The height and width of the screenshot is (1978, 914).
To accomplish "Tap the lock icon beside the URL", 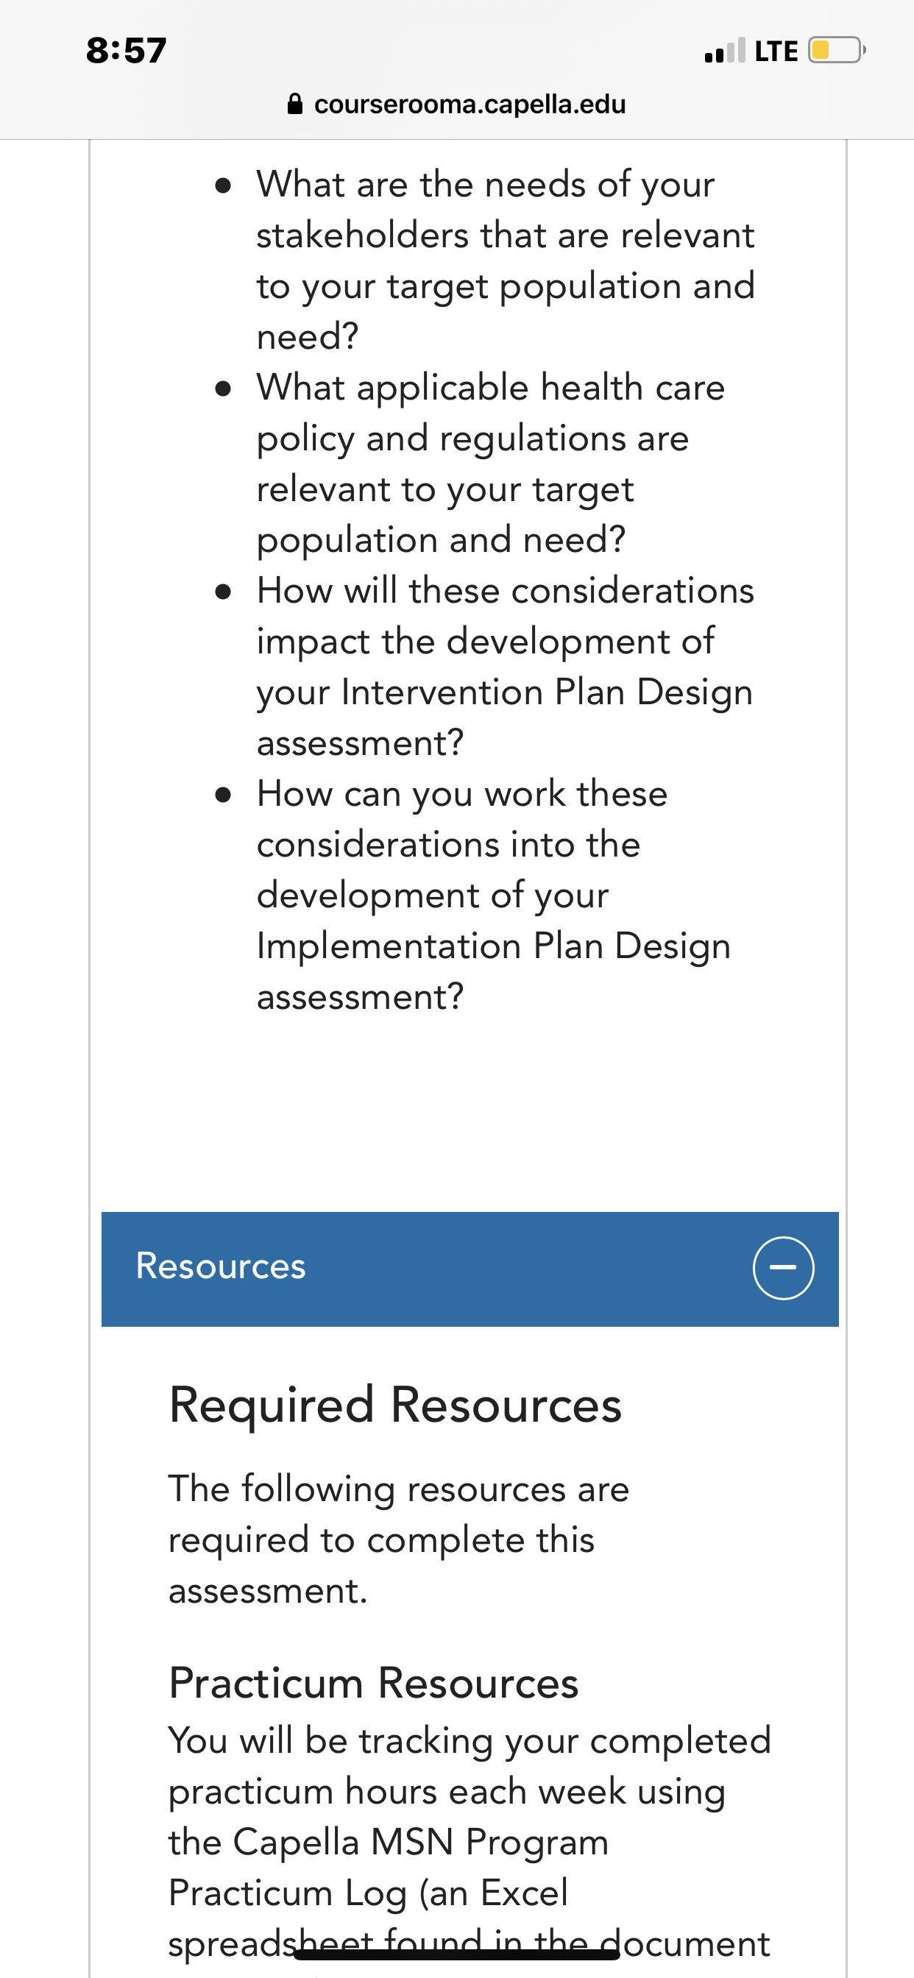I will coord(295,104).
